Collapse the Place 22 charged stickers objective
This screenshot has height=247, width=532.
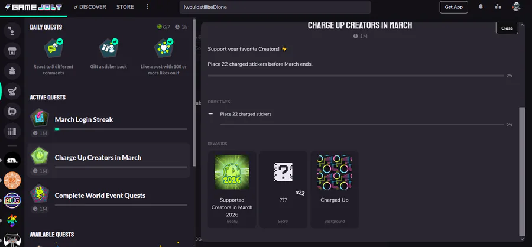210,114
